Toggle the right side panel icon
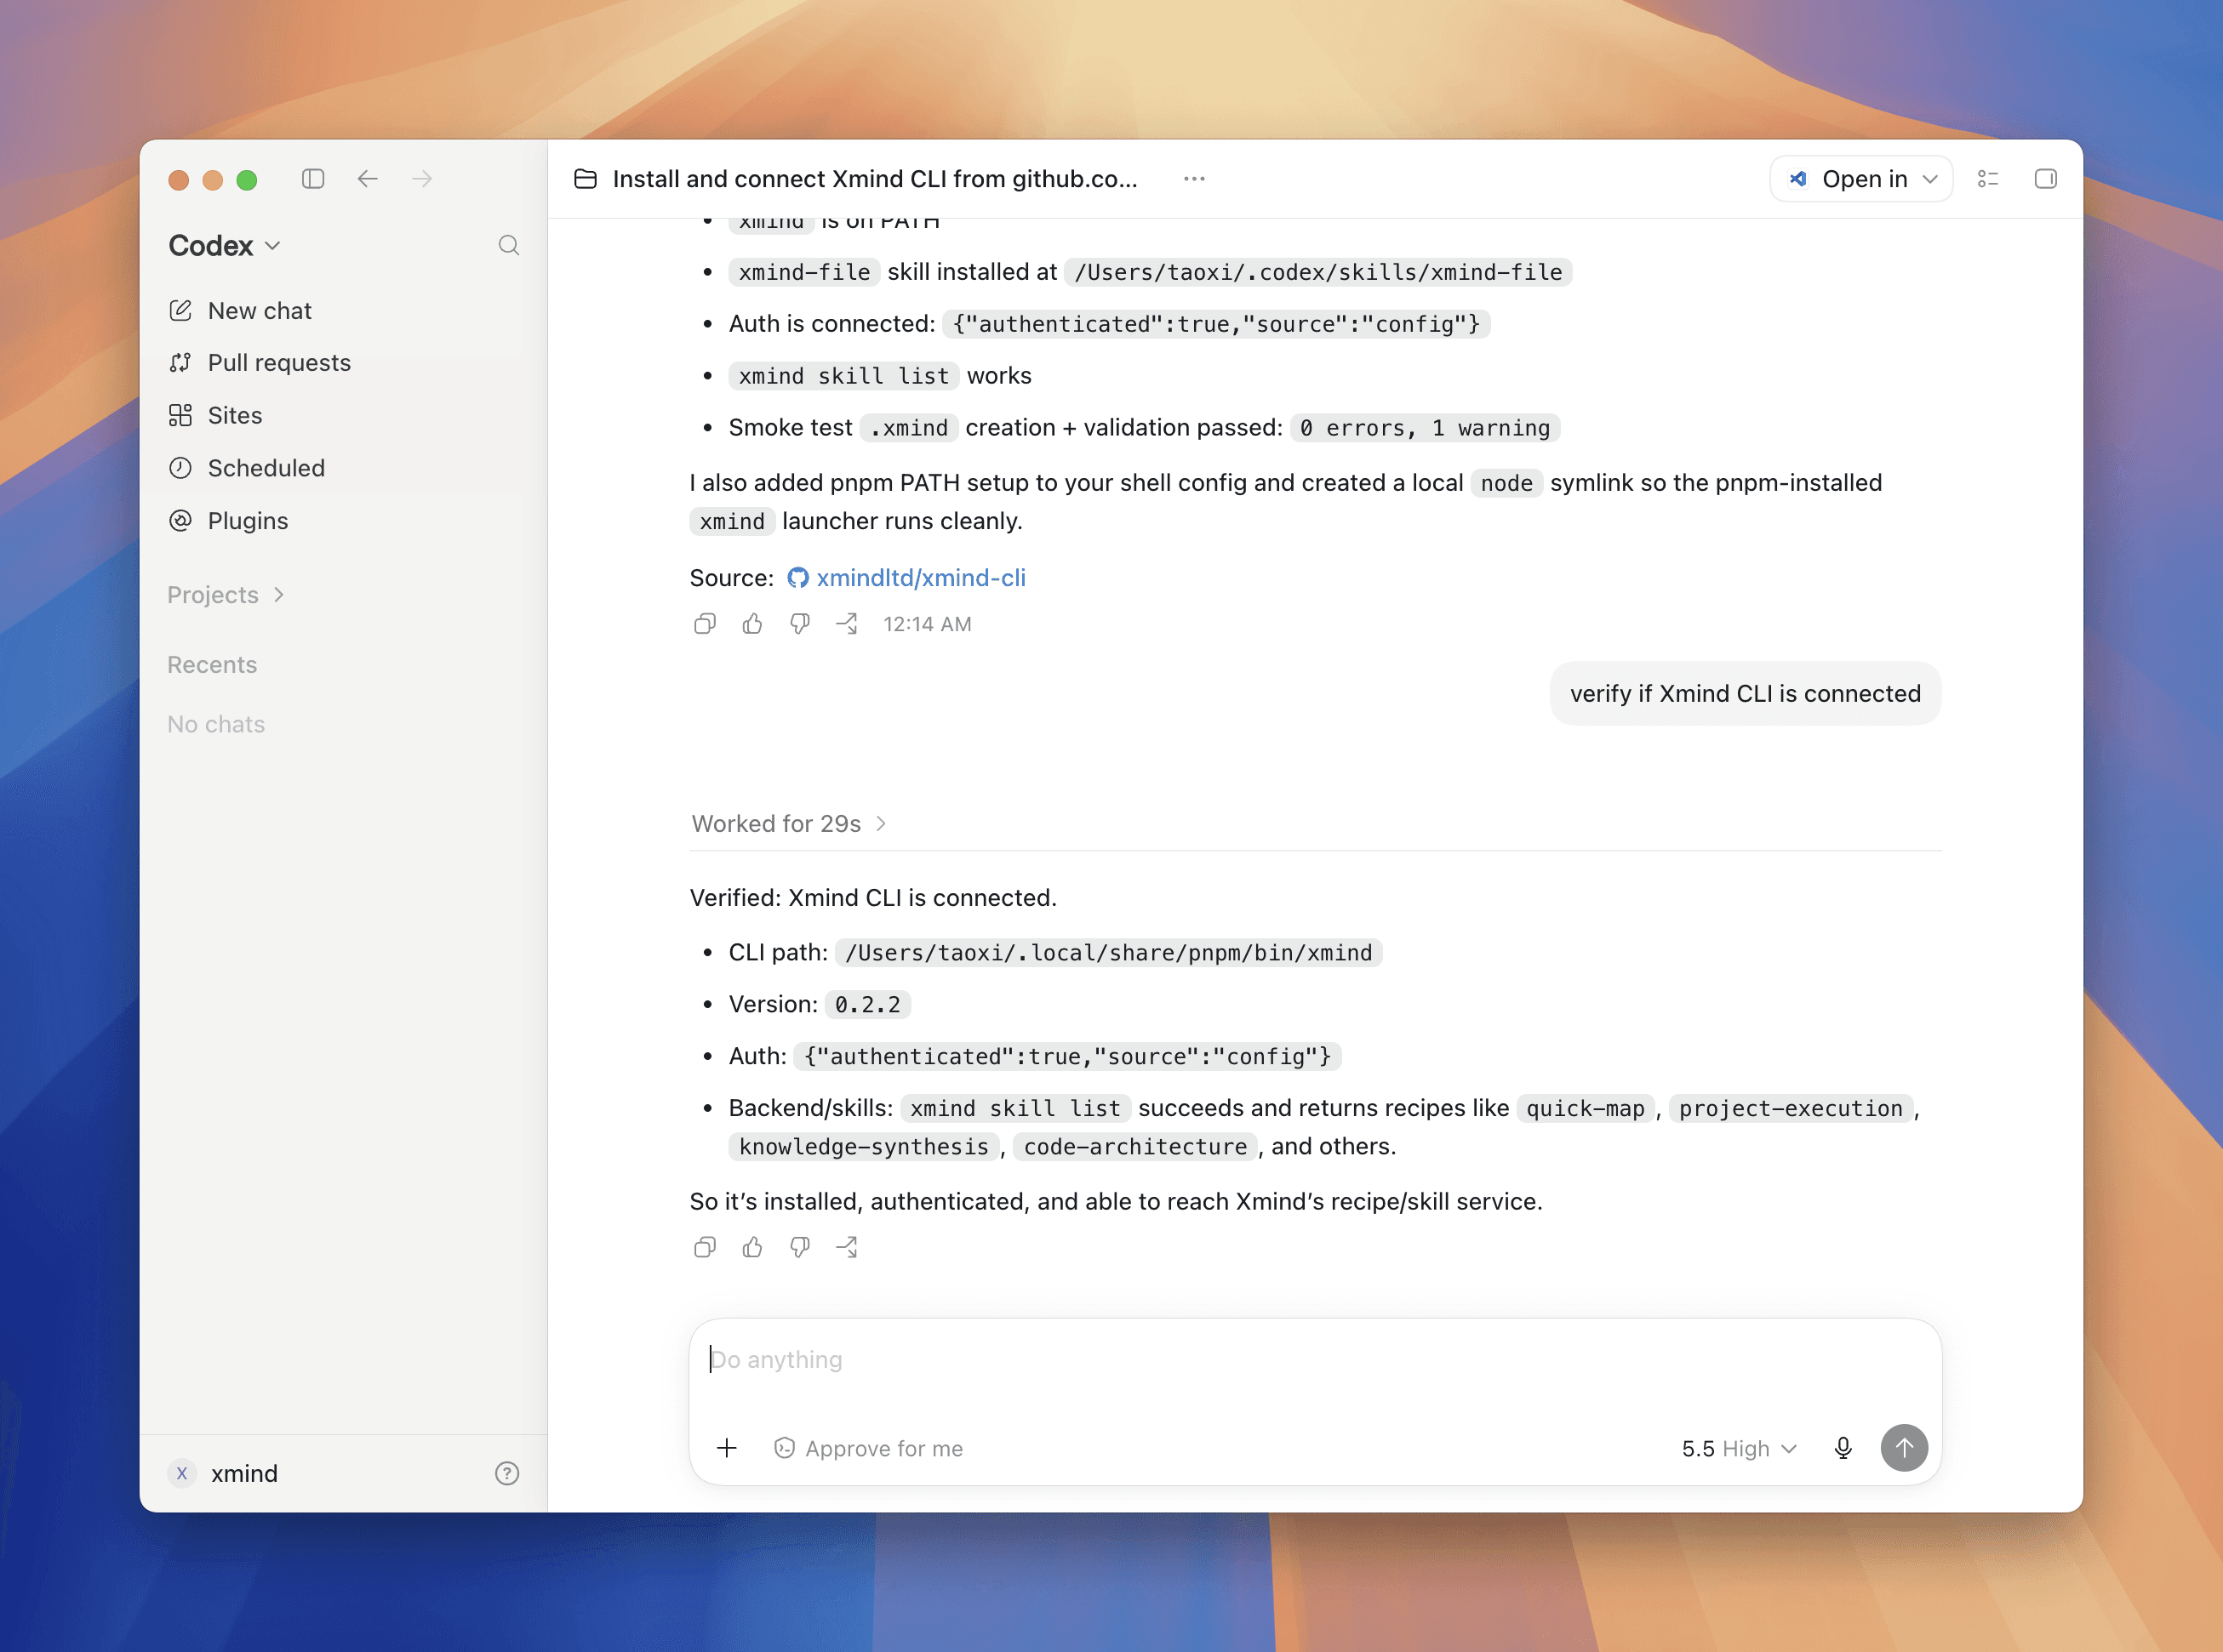2223x1652 pixels. tap(2046, 179)
